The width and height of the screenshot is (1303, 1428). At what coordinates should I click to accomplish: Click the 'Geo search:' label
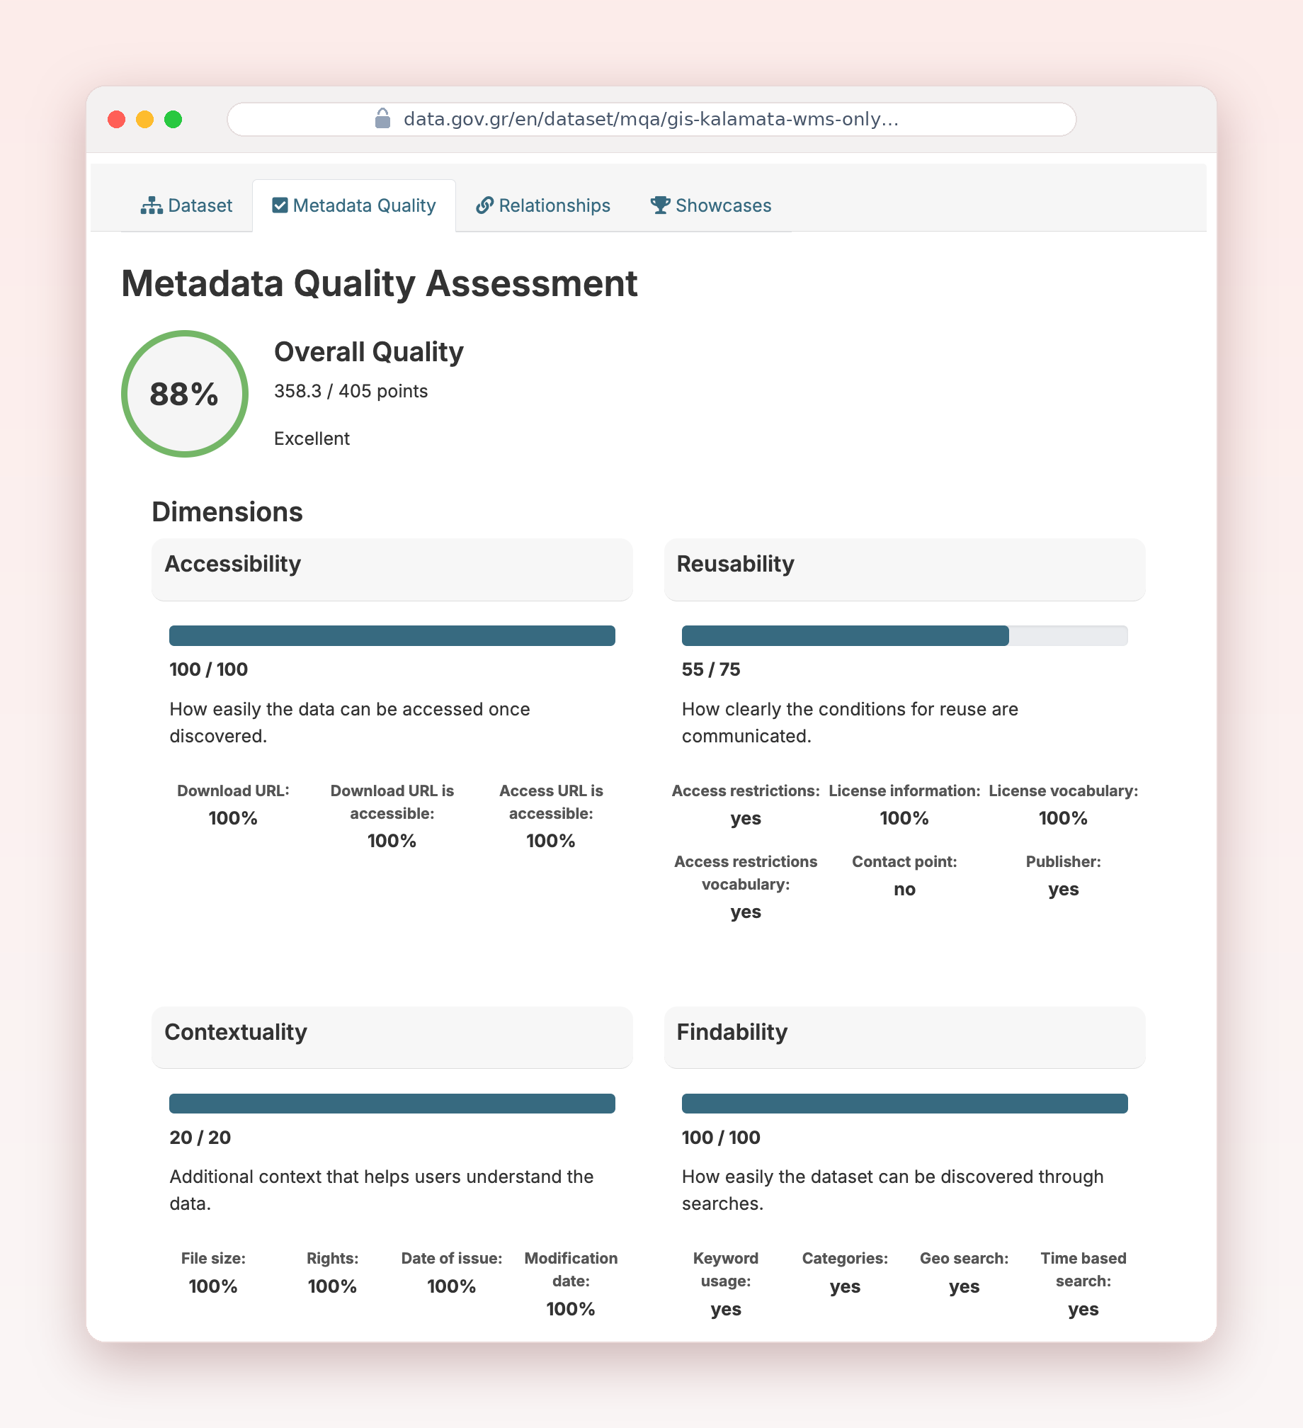[964, 1258]
